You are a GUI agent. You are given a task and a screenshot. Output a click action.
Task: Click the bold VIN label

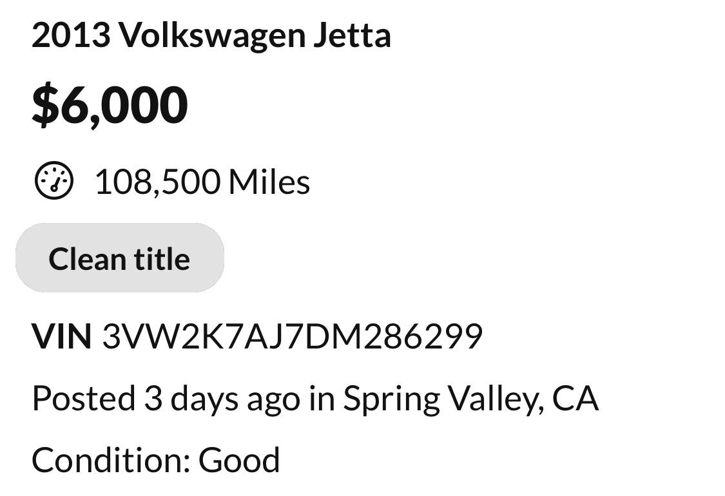pyautogui.click(x=61, y=336)
